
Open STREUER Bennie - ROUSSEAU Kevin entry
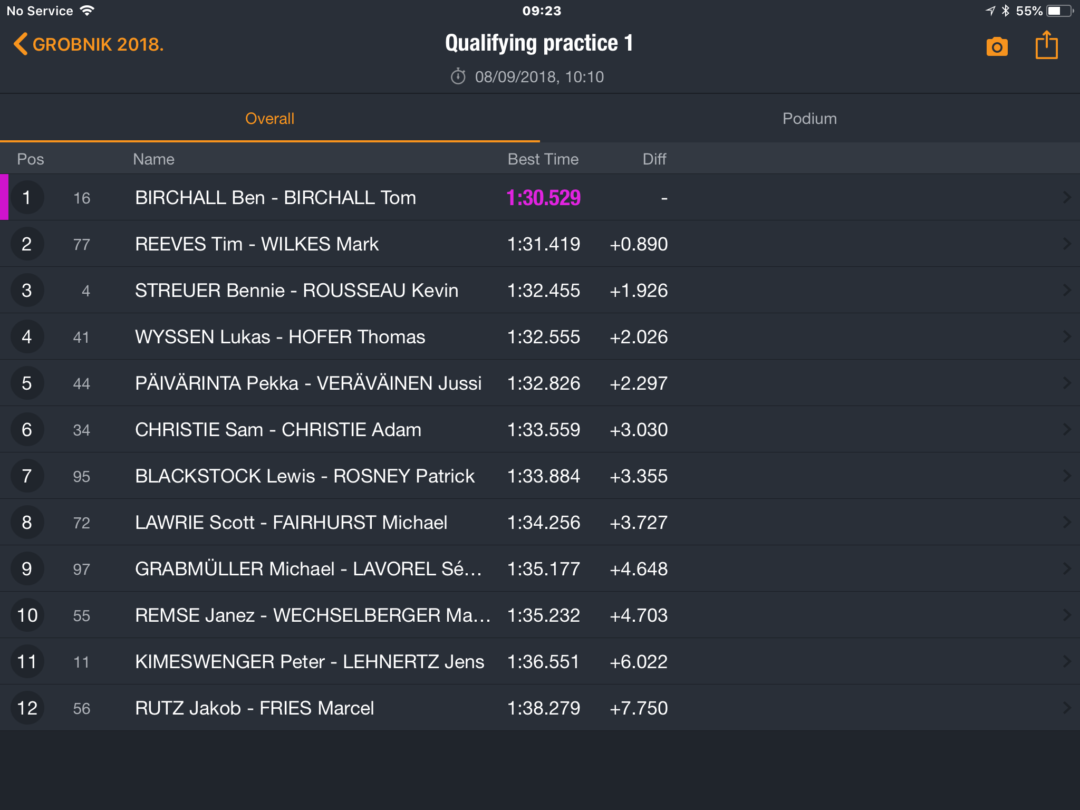click(540, 290)
